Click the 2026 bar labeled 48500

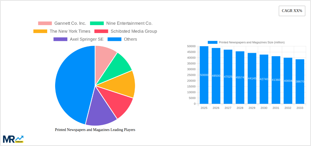pyautogui.click(x=216, y=76)
